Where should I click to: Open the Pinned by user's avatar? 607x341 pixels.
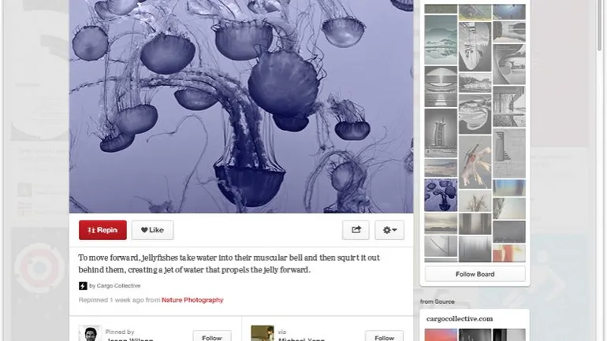coord(90,333)
